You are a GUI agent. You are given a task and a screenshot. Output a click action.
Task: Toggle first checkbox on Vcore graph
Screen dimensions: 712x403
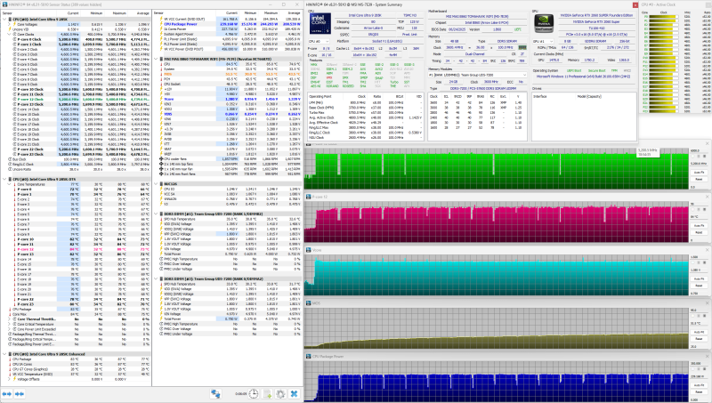(x=694, y=263)
